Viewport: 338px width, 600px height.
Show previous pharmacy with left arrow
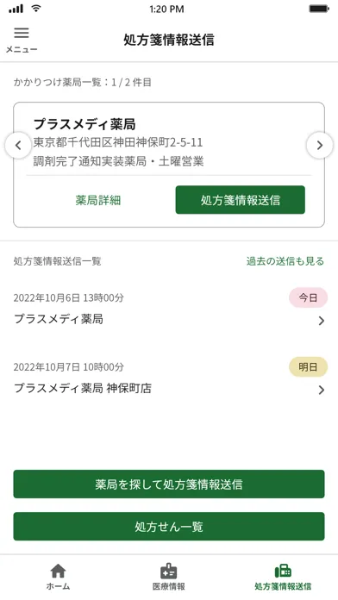[18, 145]
